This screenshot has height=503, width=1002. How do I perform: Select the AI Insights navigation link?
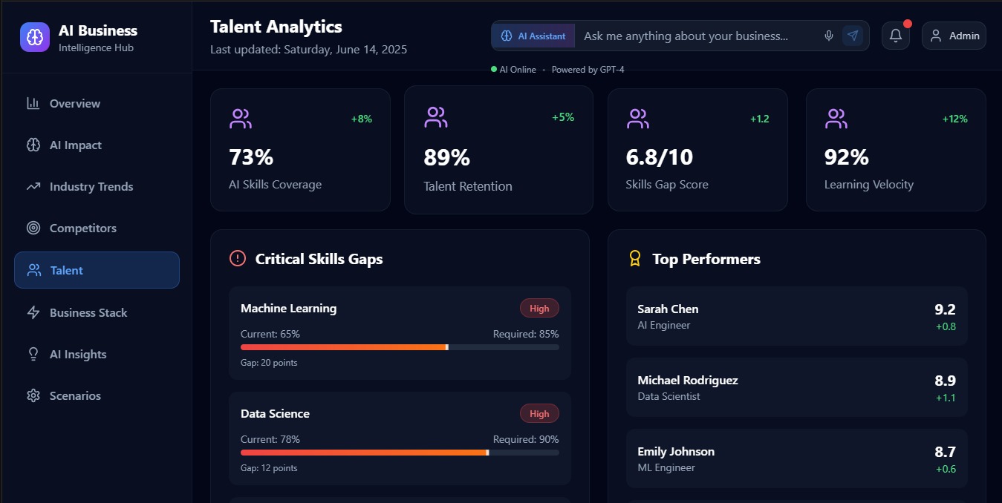tap(97, 355)
